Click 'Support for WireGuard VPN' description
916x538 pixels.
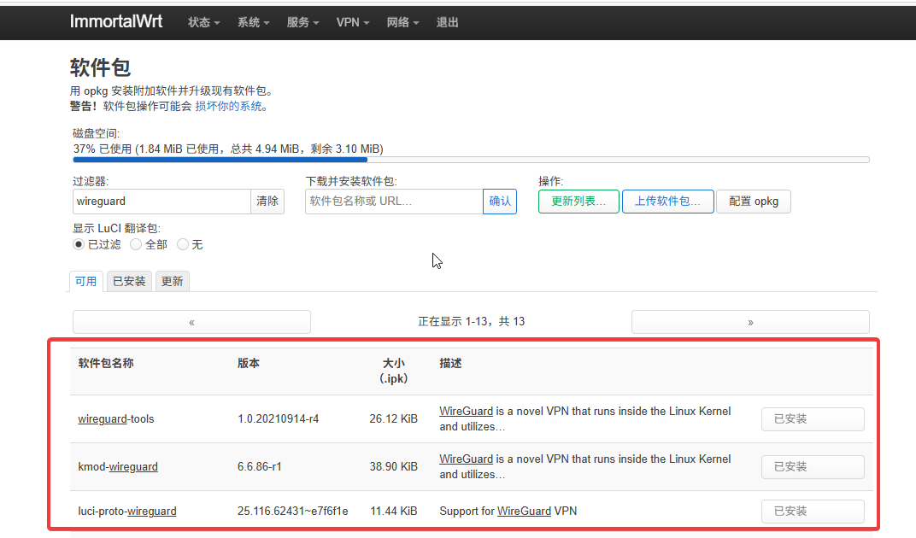[x=508, y=512]
